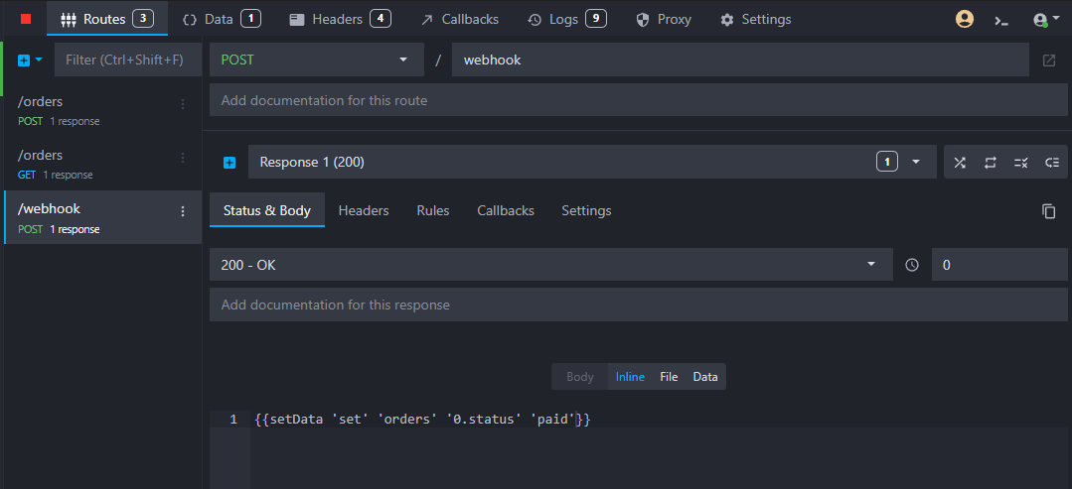Stop the running mock server
The width and height of the screenshot is (1072, 489).
point(26,19)
